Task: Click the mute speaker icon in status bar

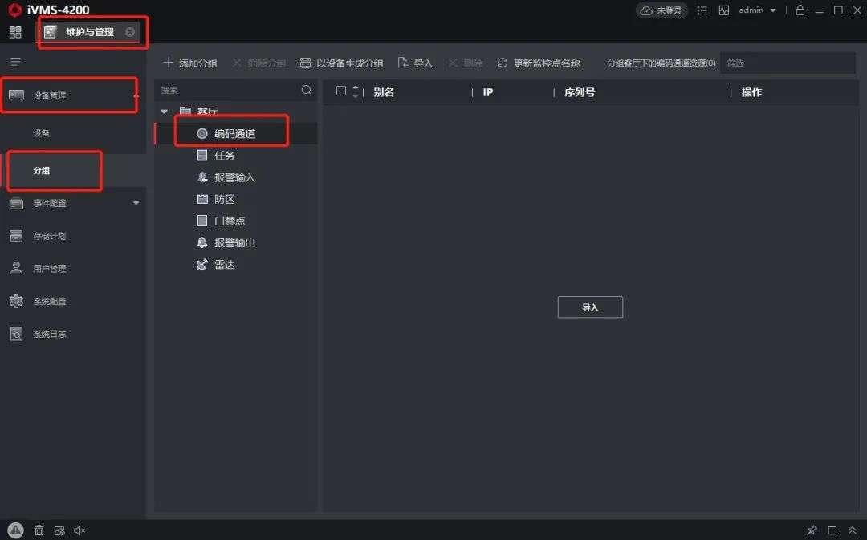Action: [x=79, y=530]
